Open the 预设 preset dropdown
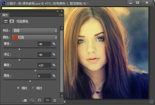The image size is (155, 105). point(35,31)
